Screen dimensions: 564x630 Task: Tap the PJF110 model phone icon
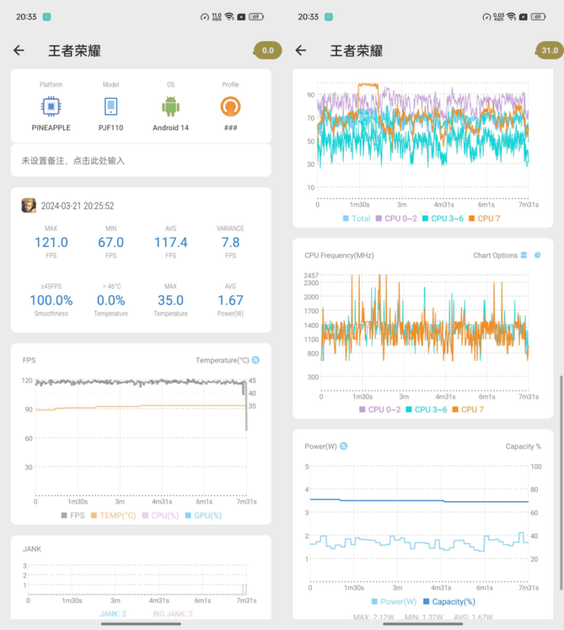(x=110, y=105)
